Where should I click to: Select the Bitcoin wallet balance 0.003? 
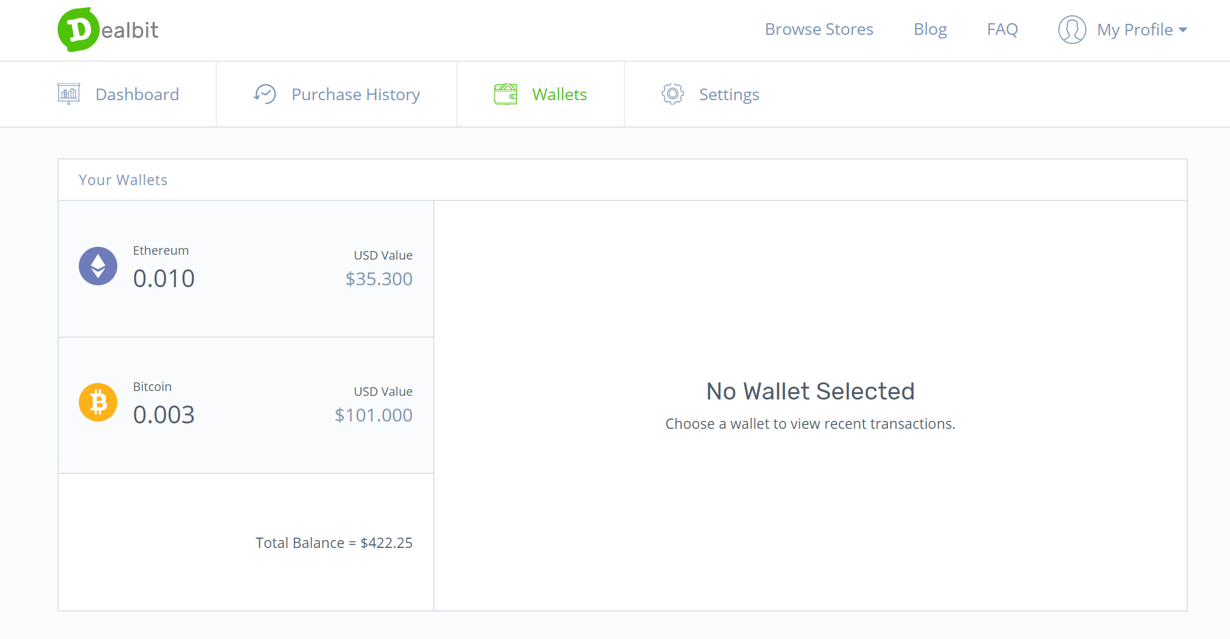[164, 415]
